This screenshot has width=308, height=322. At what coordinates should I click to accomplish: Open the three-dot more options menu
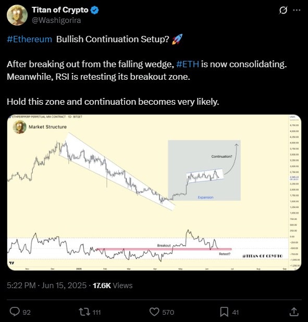[x=297, y=10]
